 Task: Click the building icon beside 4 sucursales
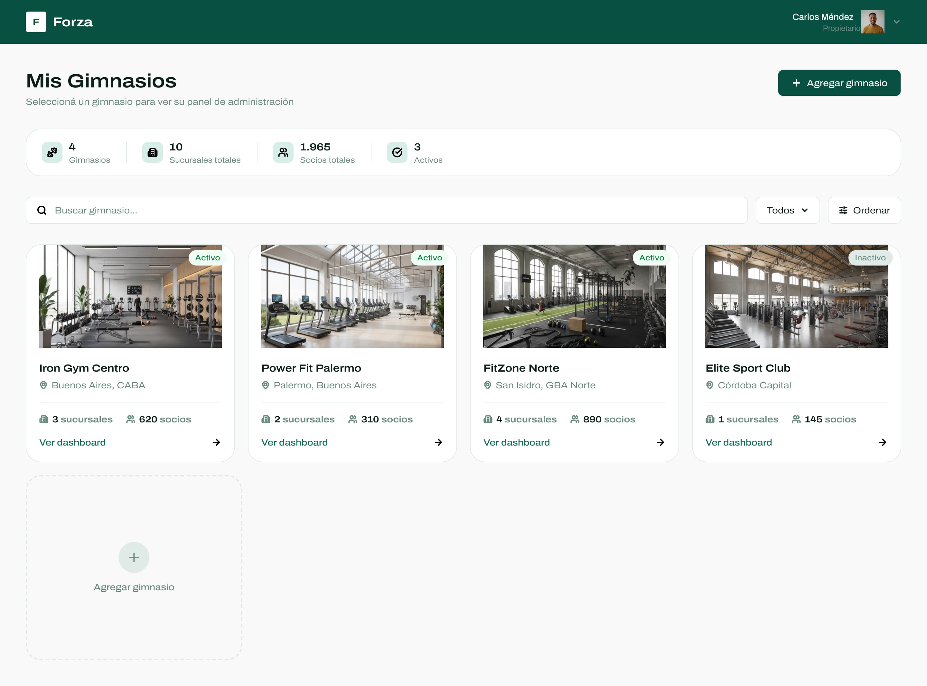[488, 419]
